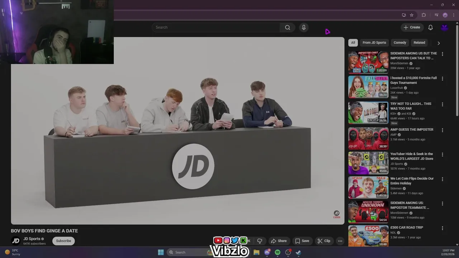Image resolution: width=459 pixels, height=258 pixels.
Task: Click 'MoreSidemen' channel under 20M views video
Action: click(x=399, y=63)
